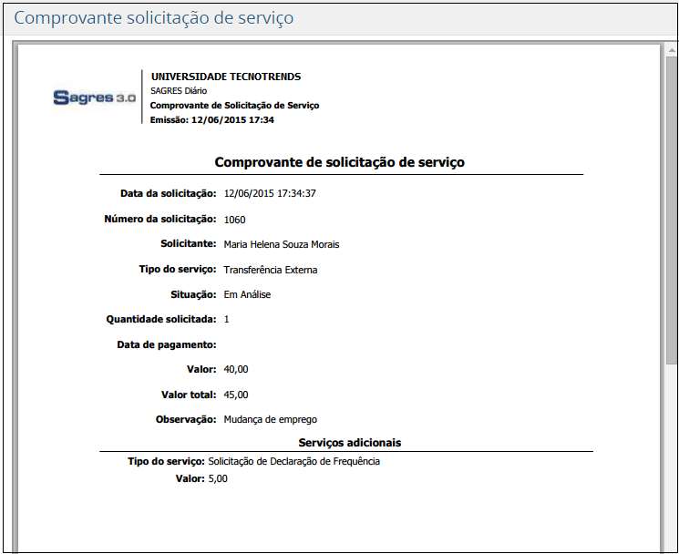Click the Mudança de emprego observation
The height and width of the screenshot is (554, 679).
pos(270,419)
